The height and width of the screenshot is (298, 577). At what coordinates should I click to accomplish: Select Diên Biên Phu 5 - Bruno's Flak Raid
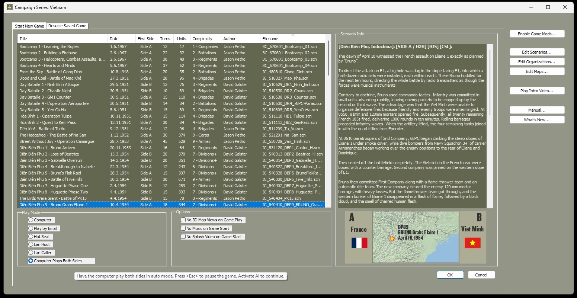pyautogui.click(x=171, y=173)
